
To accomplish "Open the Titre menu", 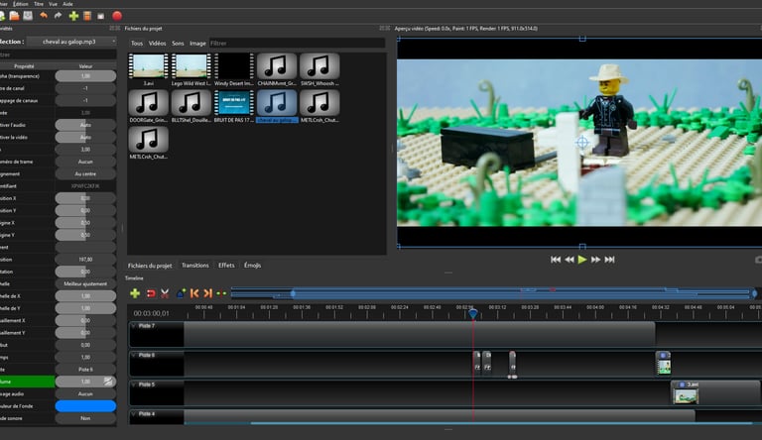I will [x=39, y=3].
